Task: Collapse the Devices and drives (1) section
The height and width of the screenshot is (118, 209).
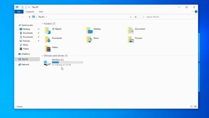Action: (42, 56)
